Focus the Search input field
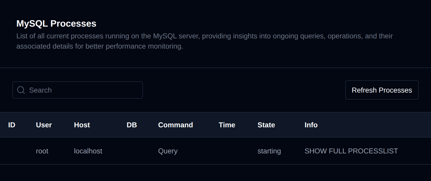This screenshot has width=431, height=181. (x=78, y=90)
